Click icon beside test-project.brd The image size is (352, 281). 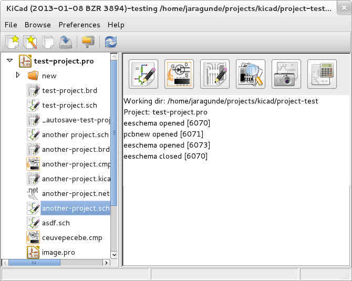tap(33, 90)
